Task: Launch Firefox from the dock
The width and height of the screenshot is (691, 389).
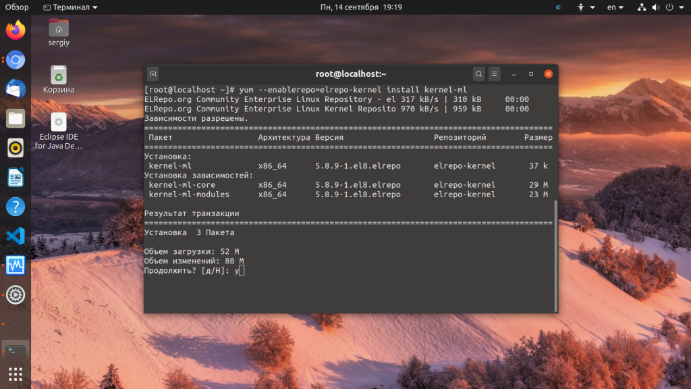Action: tap(16, 30)
